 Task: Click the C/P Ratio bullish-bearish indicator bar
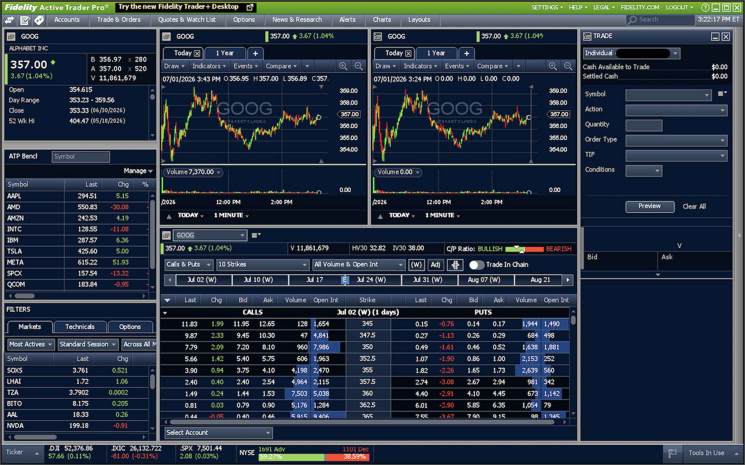(x=525, y=249)
